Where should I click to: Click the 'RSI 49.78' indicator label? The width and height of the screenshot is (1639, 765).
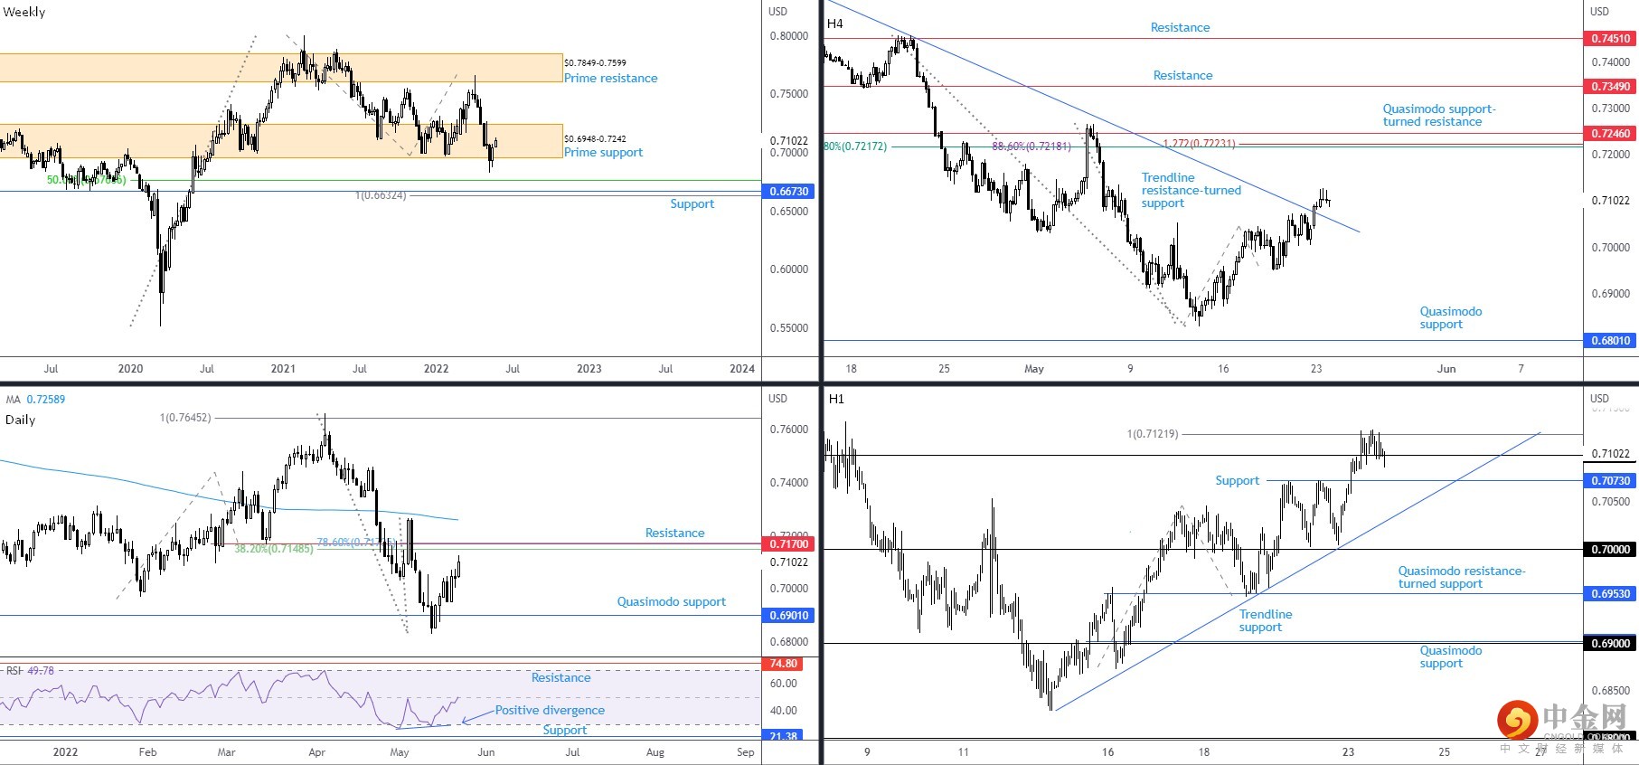tap(30, 671)
